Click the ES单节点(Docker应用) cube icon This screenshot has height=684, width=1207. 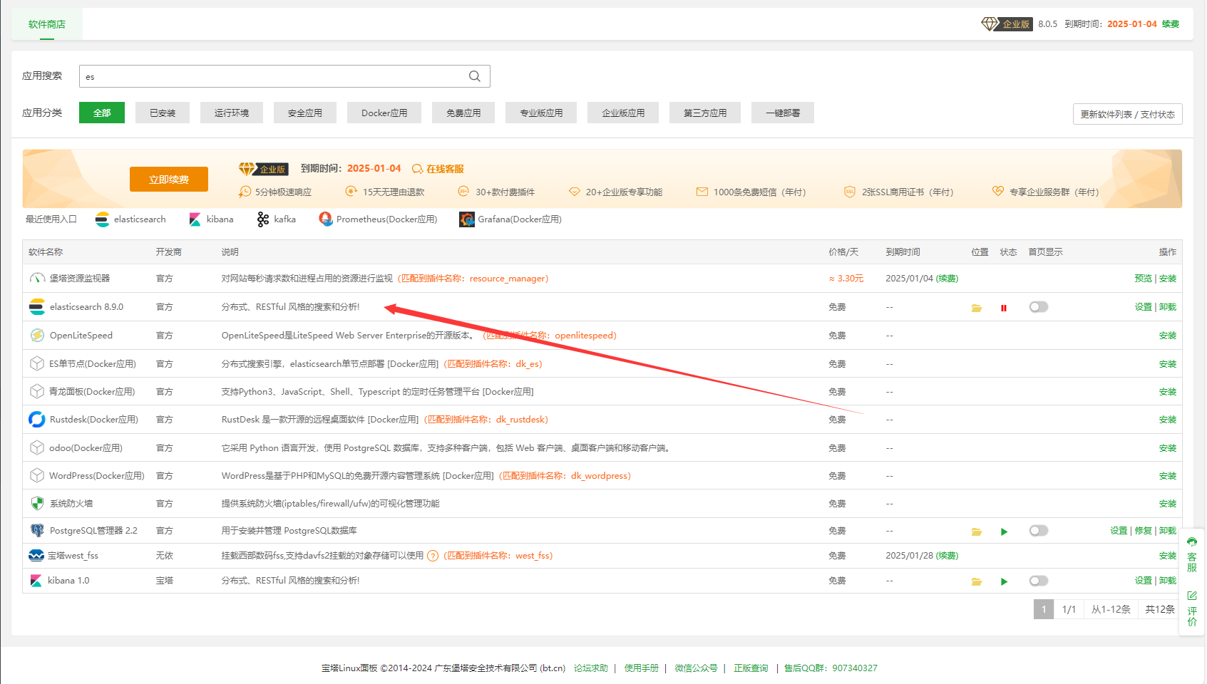[37, 363]
